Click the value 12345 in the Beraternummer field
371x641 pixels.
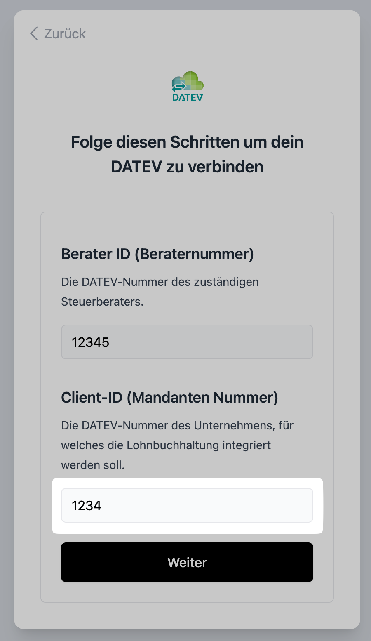tap(91, 342)
